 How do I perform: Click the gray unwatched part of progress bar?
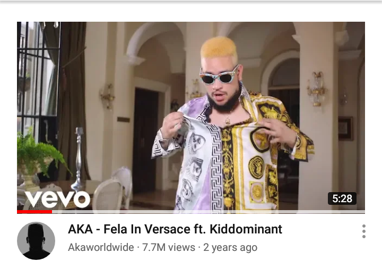209,212
